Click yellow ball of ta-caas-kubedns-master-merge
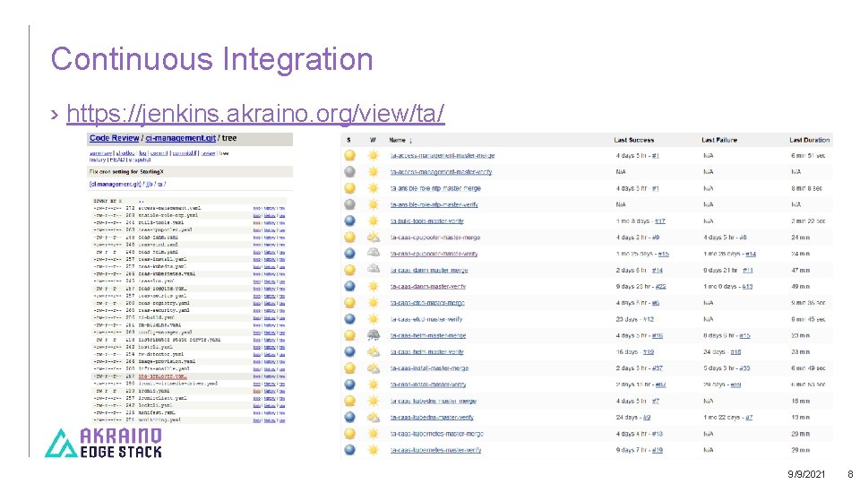This screenshot has height=484, width=860. point(349,401)
